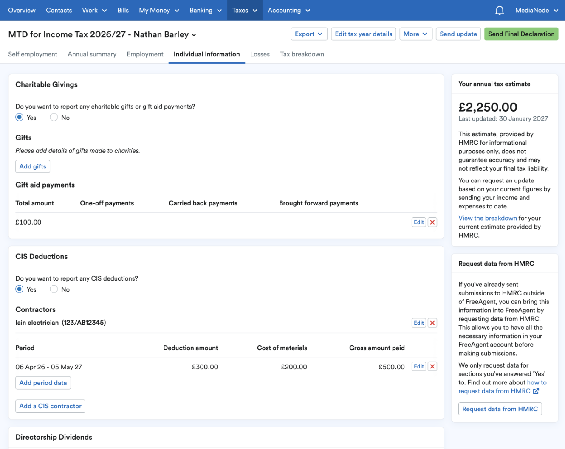This screenshot has height=449, width=565.
Task: Switch to the Annual summary tab
Action: pyautogui.click(x=92, y=54)
